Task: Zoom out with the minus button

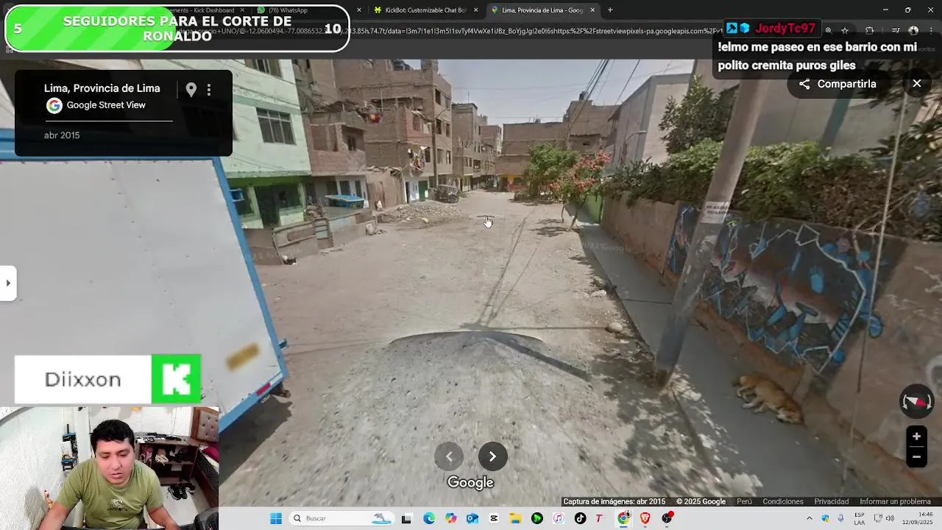Action: [916, 456]
